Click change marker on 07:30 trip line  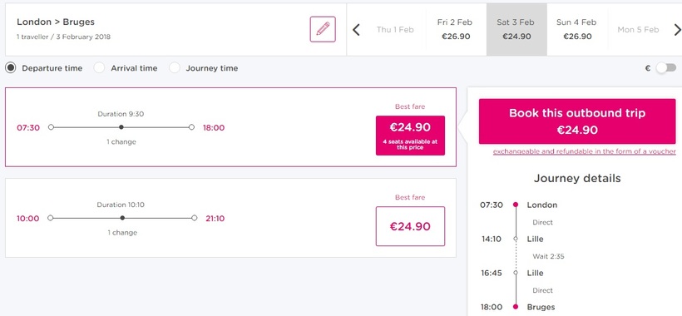coord(121,127)
